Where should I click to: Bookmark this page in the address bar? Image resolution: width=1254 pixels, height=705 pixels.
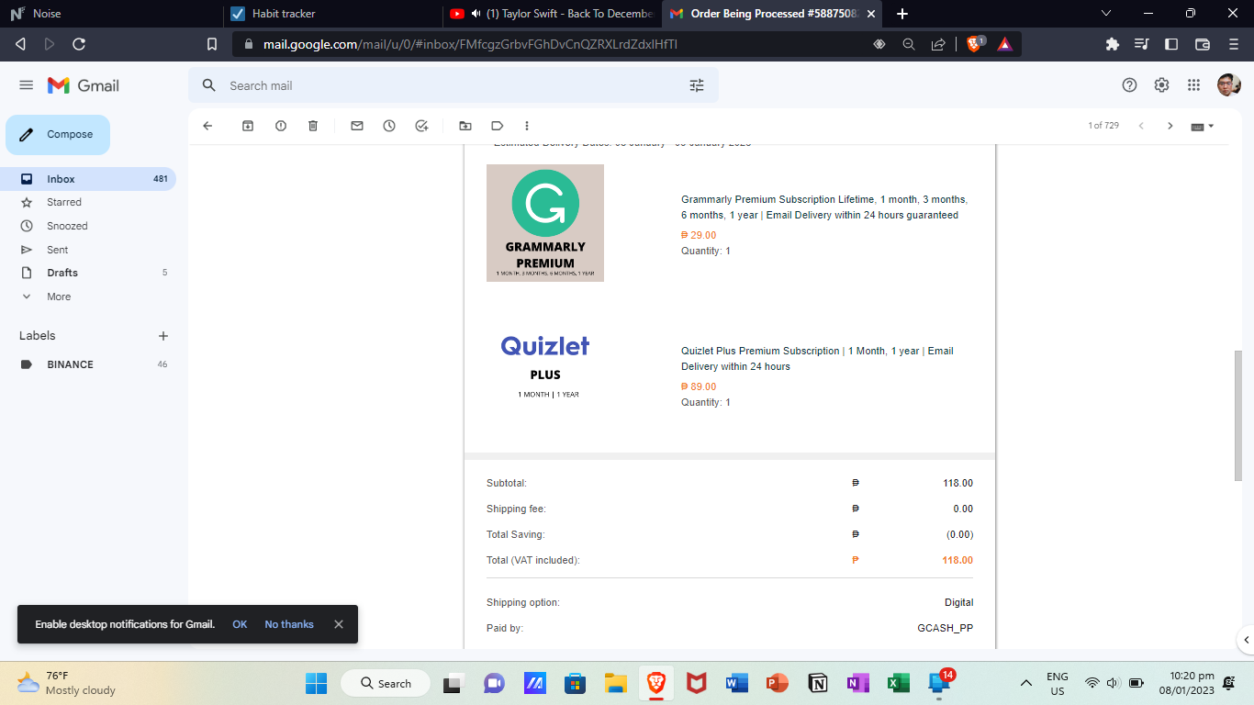(x=212, y=44)
